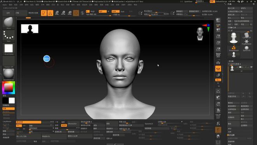Image resolution: width=257 pixels, height=145 pixels.
Task: Click the DefaultZScript button
Action: pos(221,2)
